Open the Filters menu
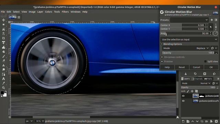Viewport: 220px width, 124px height. click(x=65, y=12)
